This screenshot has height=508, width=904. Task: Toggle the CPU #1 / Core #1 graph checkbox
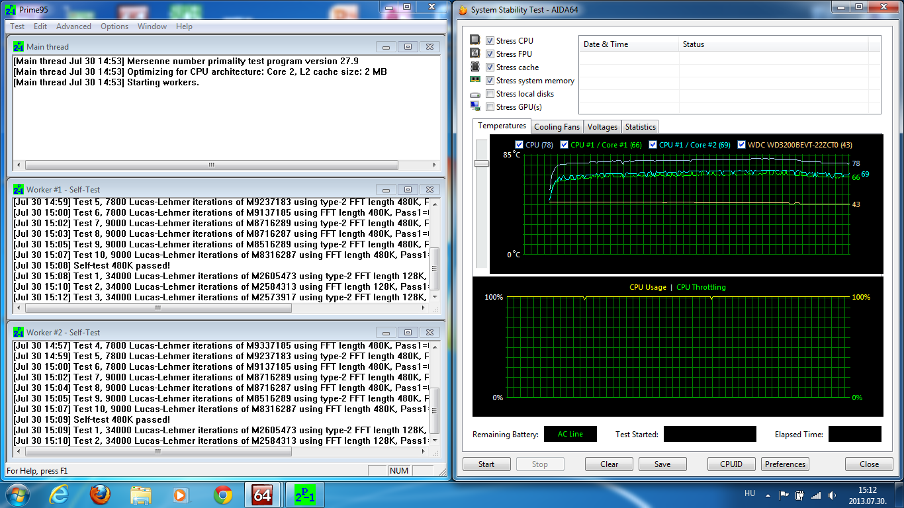click(564, 145)
